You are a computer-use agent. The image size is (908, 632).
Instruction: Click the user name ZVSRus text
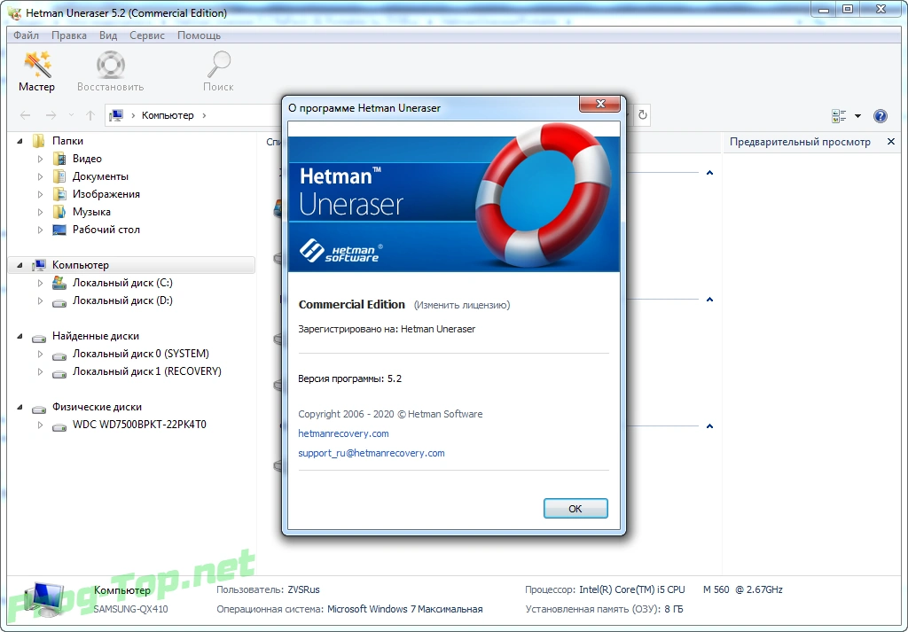pos(303,589)
